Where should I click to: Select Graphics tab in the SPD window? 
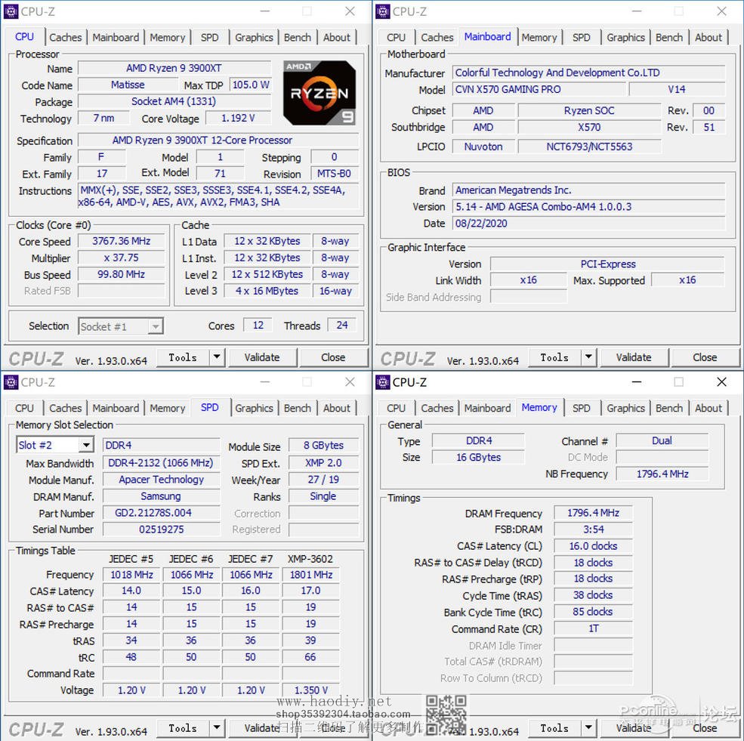(254, 408)
